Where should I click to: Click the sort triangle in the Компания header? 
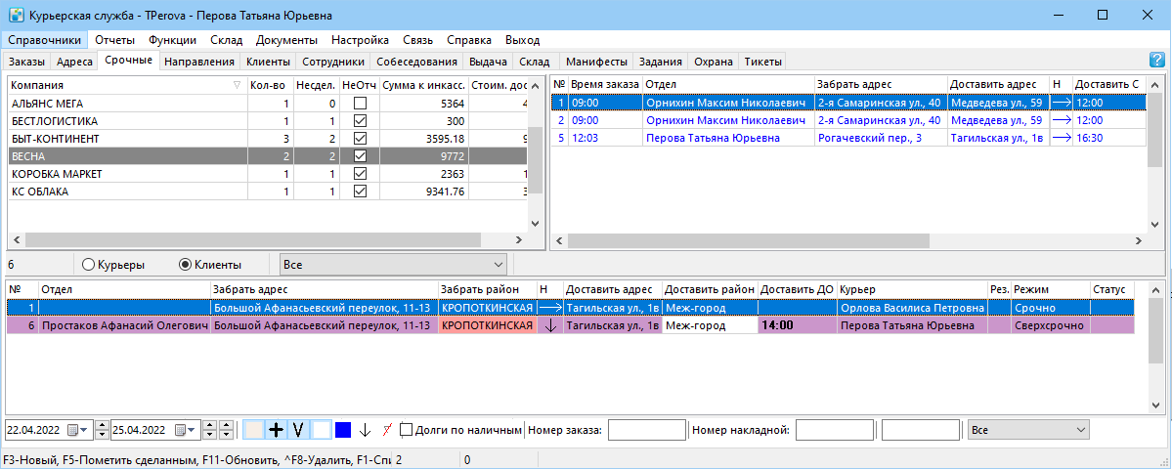pyautogui.click(x=237, y=85)
